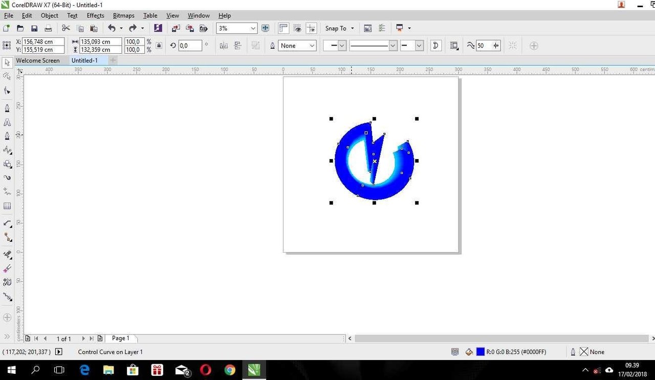Click the Wrap Text icon
The width and height of the screenshot is (655, 380).
454,46
